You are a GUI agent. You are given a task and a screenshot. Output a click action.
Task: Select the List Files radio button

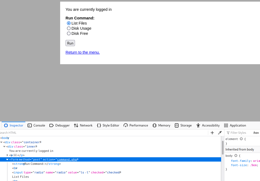(x=69, y=23)
